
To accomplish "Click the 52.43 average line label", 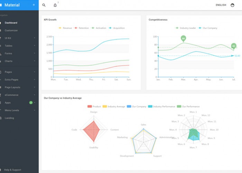I will (238, 56).
